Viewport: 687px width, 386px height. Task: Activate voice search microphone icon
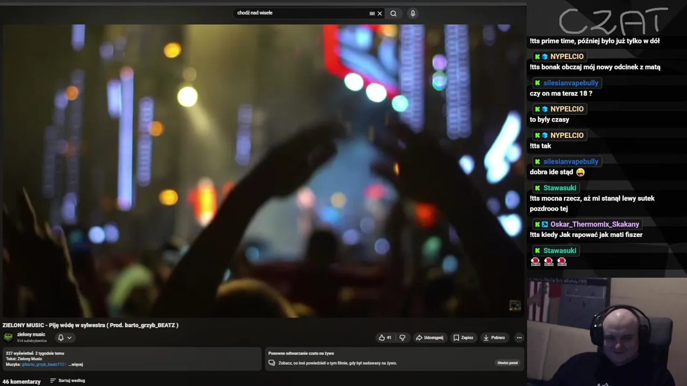pos(413,13)
